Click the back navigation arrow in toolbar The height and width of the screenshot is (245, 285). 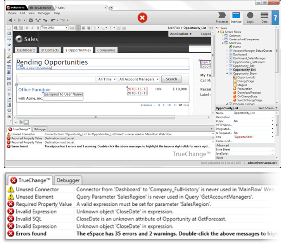10,20
